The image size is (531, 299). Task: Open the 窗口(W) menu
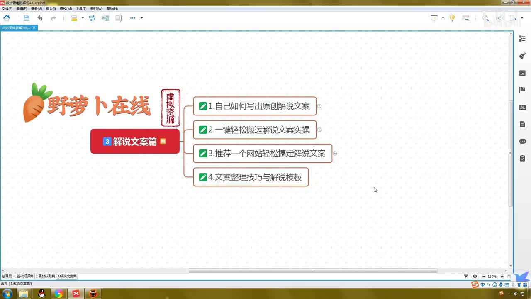(x=96, y=9)
